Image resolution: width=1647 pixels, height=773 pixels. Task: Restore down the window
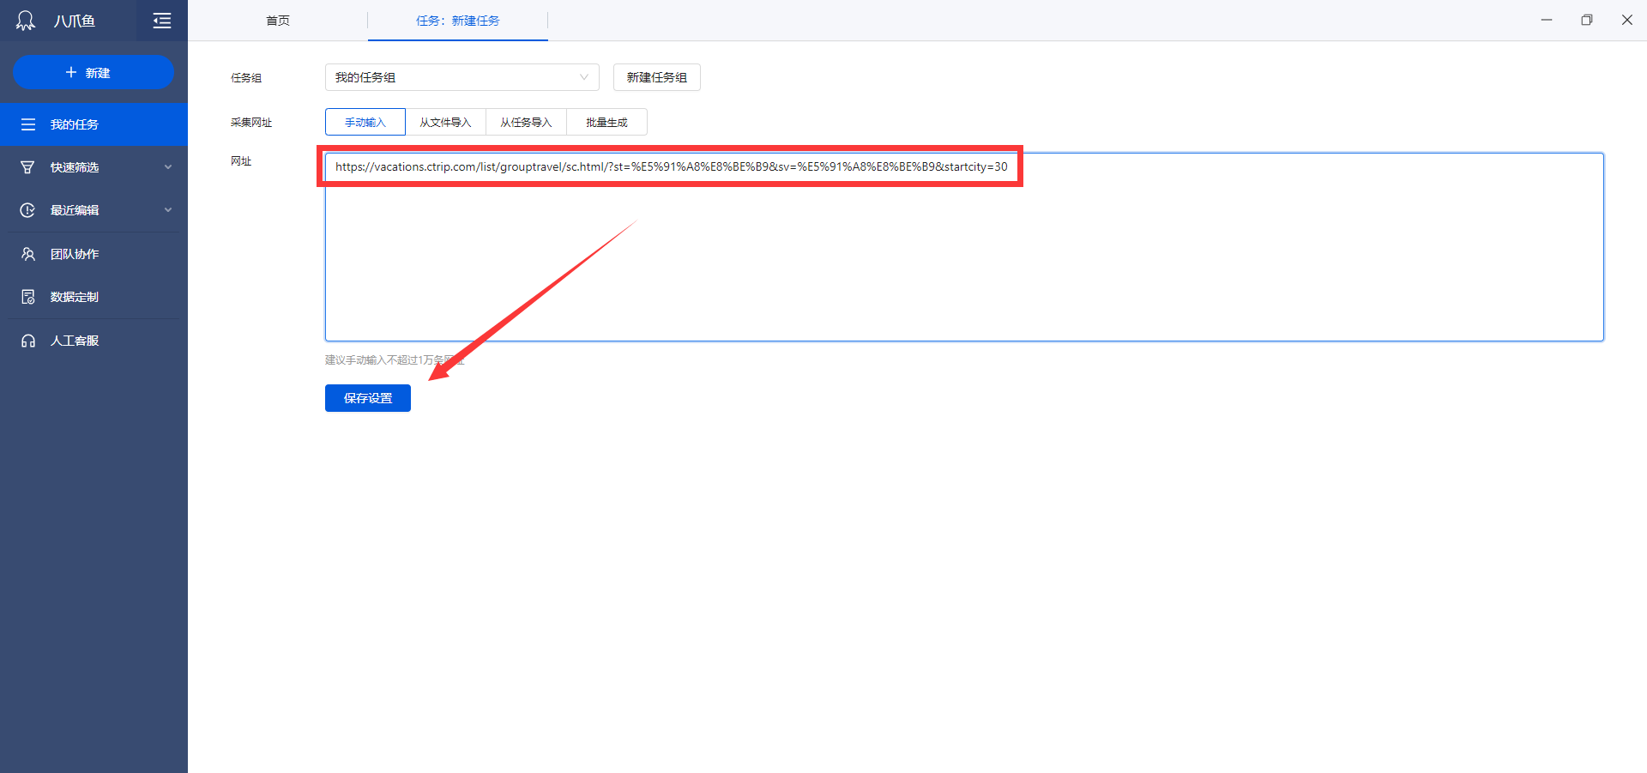click(1587, 20)
